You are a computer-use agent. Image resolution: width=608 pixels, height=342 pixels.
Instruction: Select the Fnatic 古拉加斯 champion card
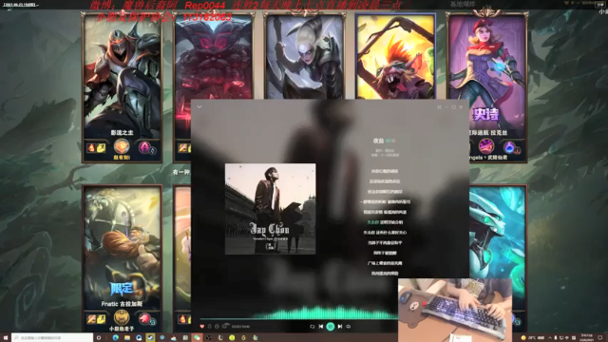coord(123,257)
